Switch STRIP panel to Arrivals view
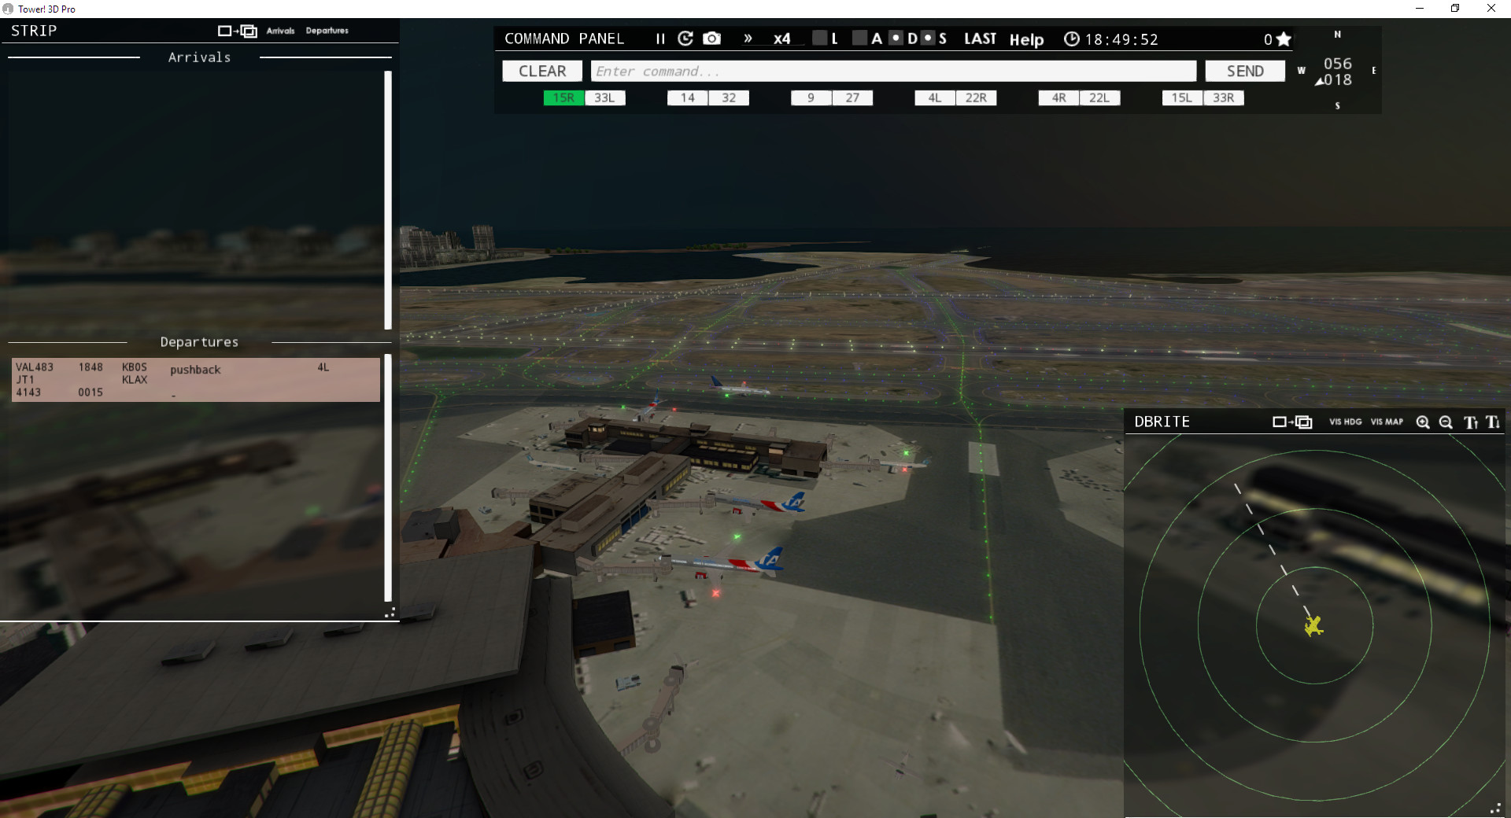The height and width of the screenshot is (818, 1511). (281, 31)
